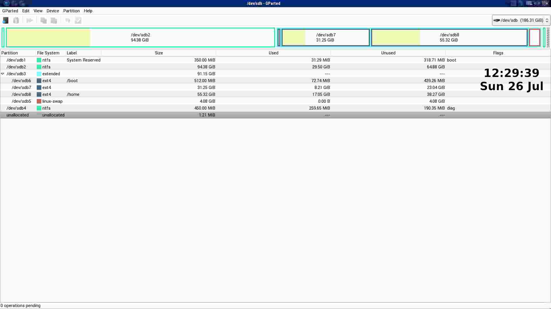Click the Copy partition toolbar icon
551x309 pixels.
[x=43, y=20]
